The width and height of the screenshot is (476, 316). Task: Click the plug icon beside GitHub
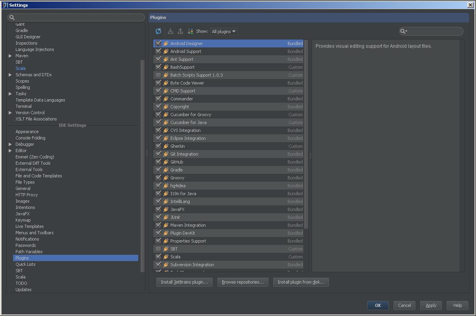(x=166, y=162)
